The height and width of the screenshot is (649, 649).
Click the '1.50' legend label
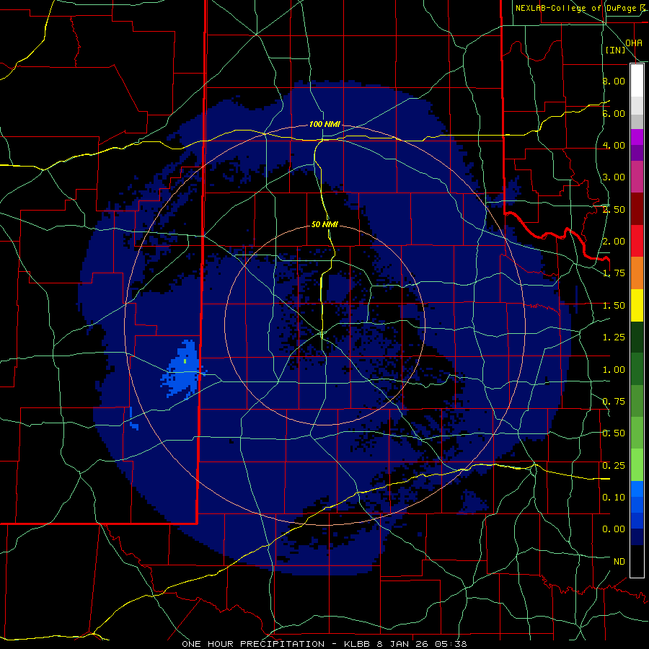pos(614,306)
